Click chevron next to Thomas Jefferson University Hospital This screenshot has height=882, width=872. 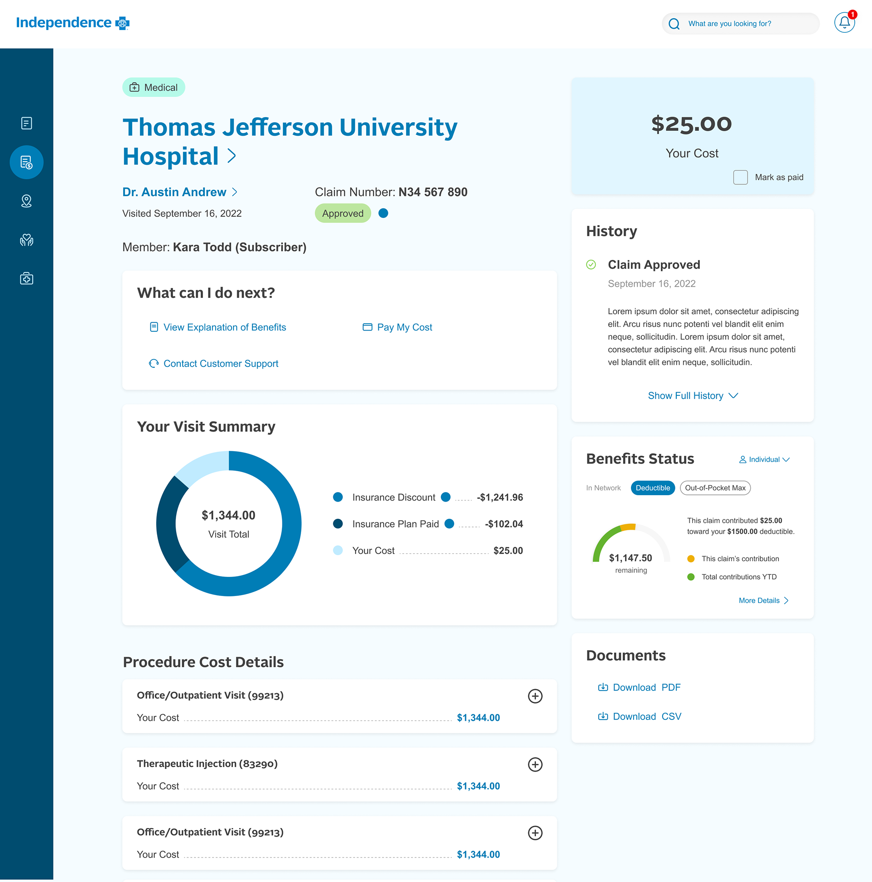[232, 156]
